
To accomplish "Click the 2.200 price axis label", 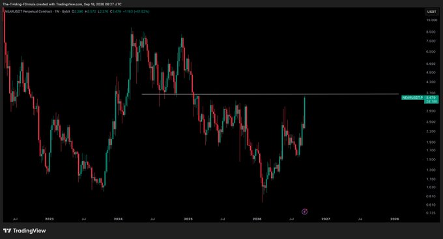I will pos(431,131).
